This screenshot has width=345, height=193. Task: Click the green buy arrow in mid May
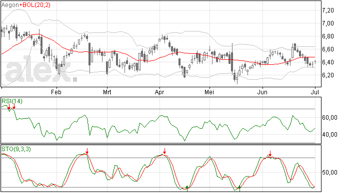point(239,189)
